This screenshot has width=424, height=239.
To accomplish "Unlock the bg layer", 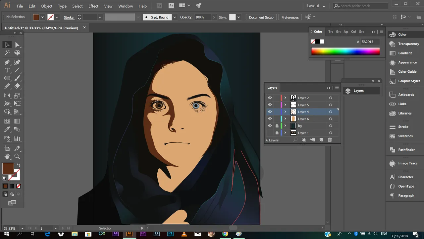I will pos(277,126).
